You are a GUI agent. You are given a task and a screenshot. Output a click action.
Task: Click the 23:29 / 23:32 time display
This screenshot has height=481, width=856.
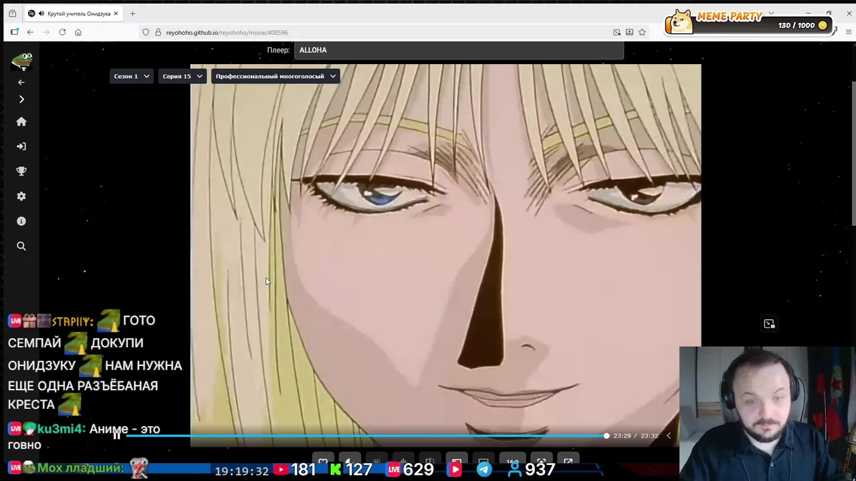635,436
